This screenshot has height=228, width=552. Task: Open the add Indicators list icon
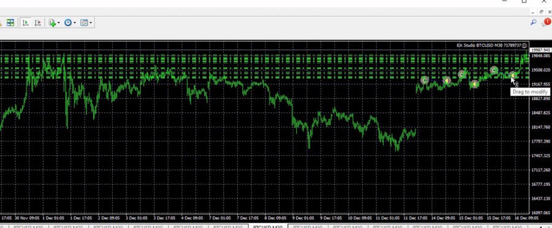pos(52,23)
